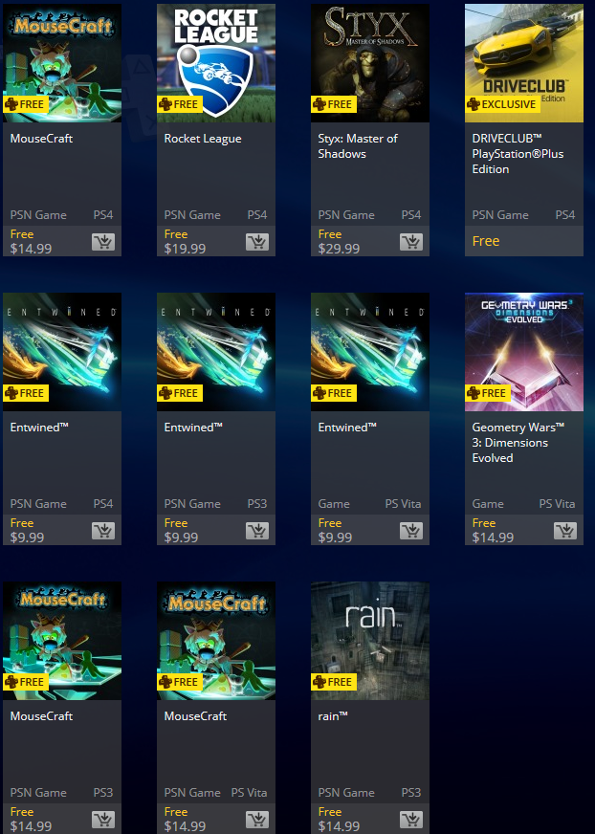Add Styx: Master of Shadows to cart
This screenshot has width=595, height=834.
411,242
